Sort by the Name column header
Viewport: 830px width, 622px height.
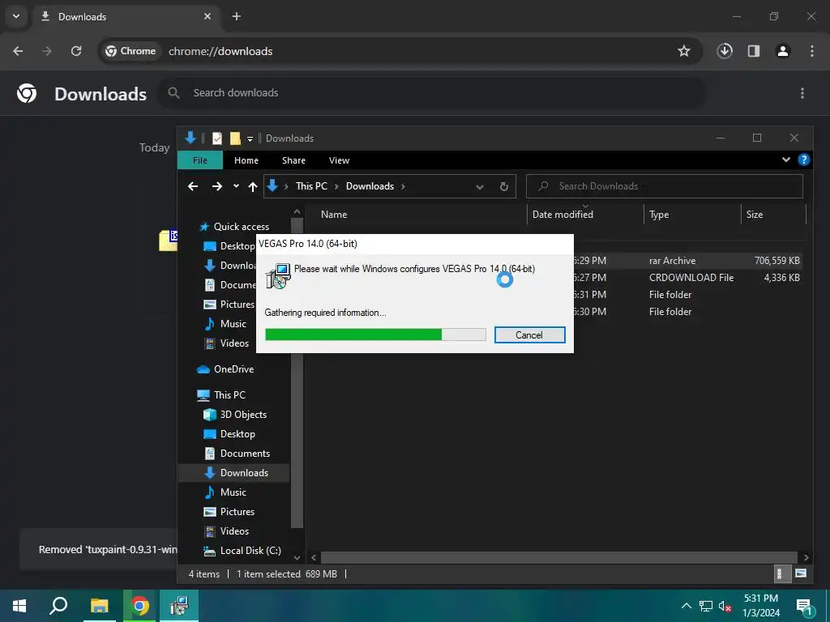pos(334,214)
